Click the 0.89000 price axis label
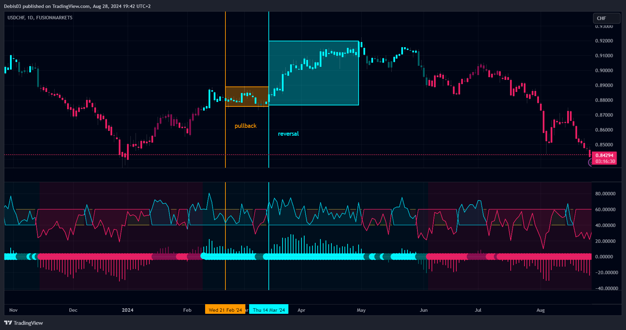The width and height of the screenshot is (626, 330). [x=604, y=85]
